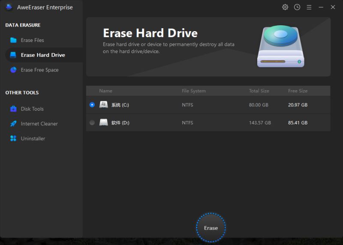This screenshot has height=245, width=343.
Task: Select the 软件 (D:) drive radio button
Action: 92,123
